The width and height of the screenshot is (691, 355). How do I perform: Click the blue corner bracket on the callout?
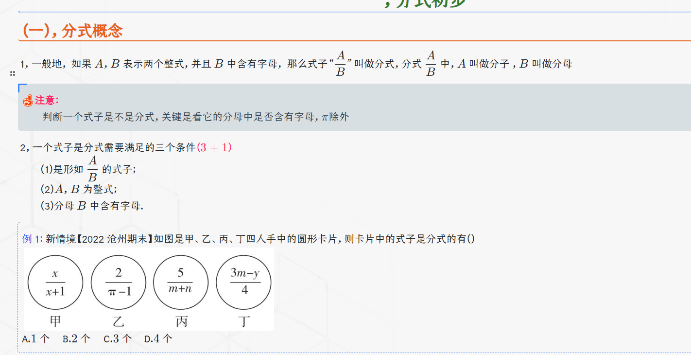click(x=21, y=88)
